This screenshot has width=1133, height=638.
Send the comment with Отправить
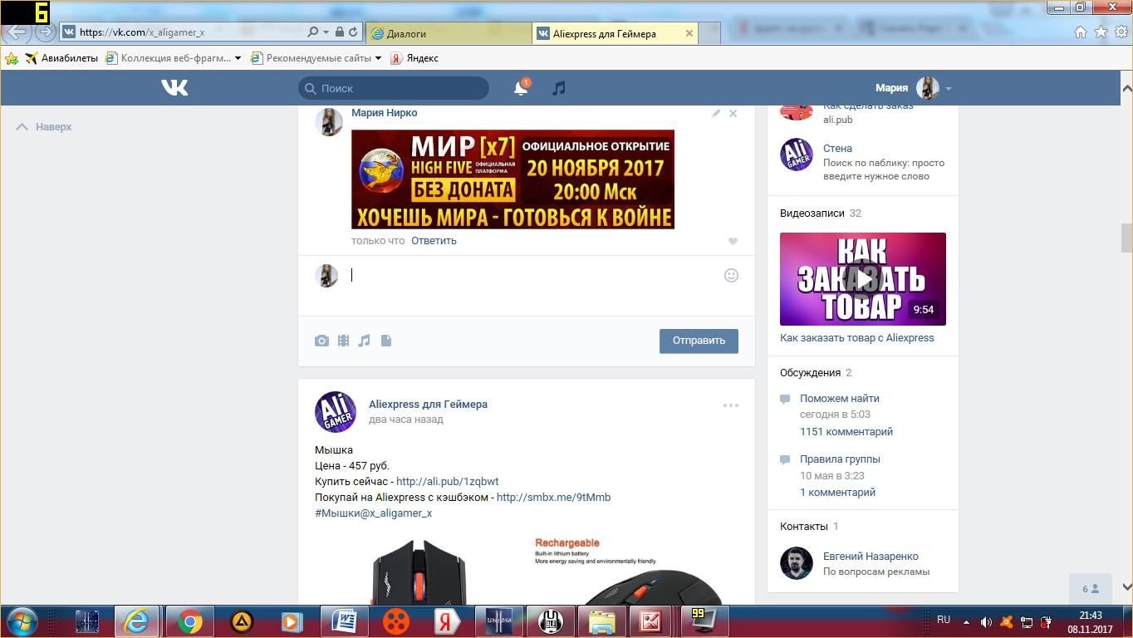point(699,341)
